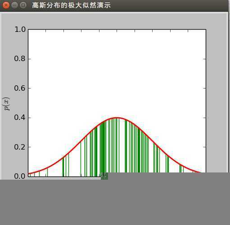Click the 1.0 y-axis tick label
Viewport: 230px width, 225px height.
(x=20, y=30)
